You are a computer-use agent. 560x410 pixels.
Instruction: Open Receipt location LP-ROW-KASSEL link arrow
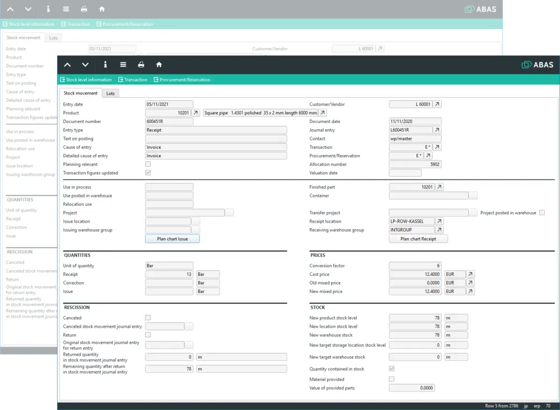[x=440, y=222]
